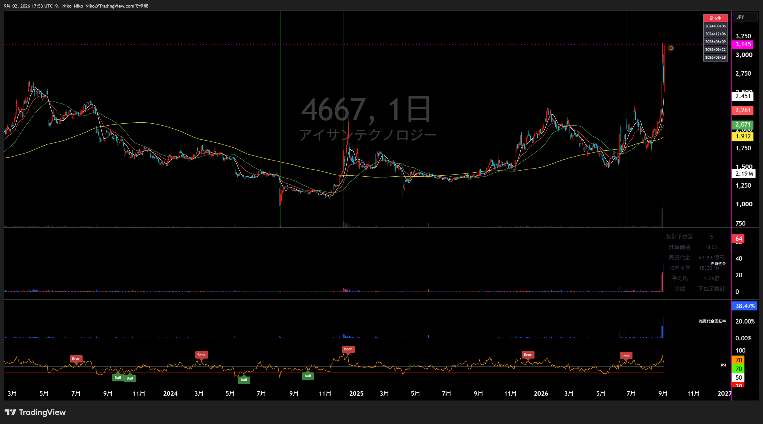
Task: Click the 2025 label on time axis
Action: 356,393
